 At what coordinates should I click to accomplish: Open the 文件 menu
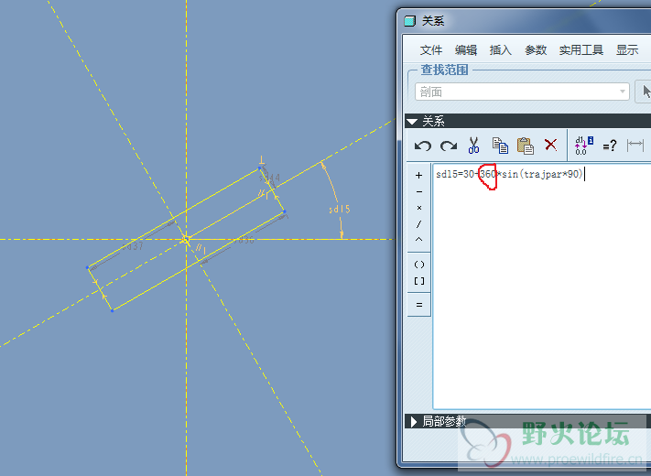coord(431,50)
